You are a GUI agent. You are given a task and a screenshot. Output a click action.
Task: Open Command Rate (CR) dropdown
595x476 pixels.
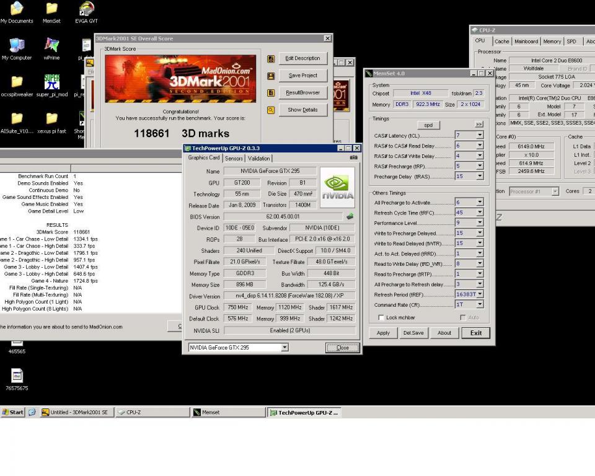coord(480,304)
